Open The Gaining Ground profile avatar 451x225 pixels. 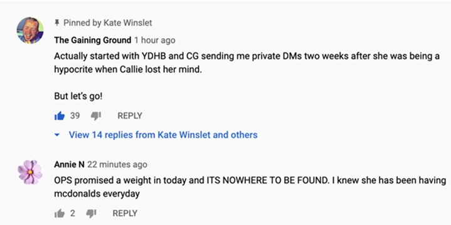pyautogui.click(x=30, y=31)
